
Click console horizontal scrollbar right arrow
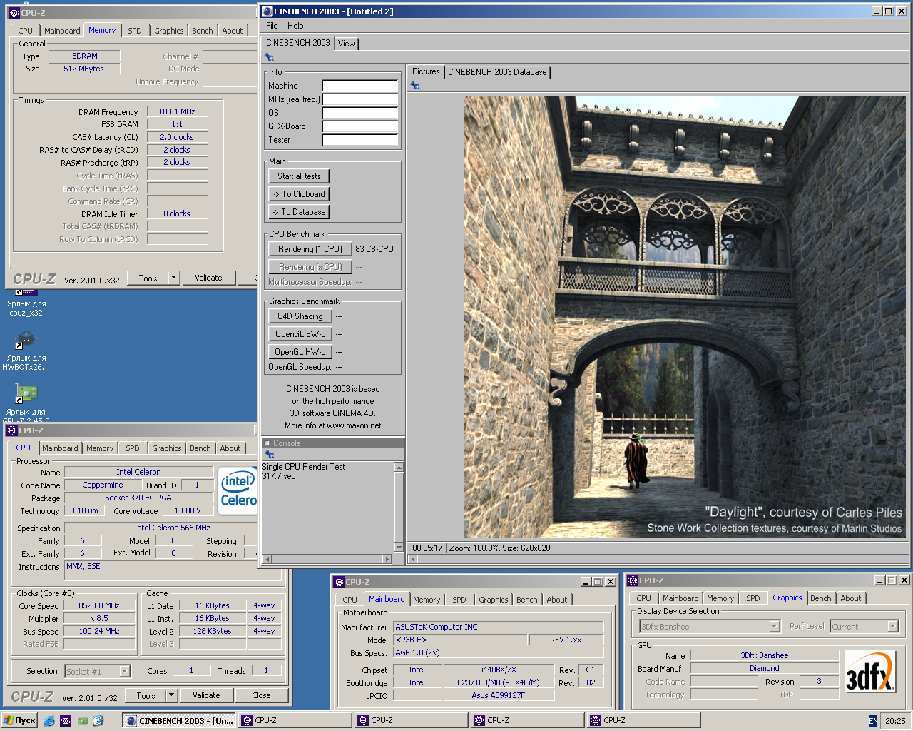(387, 559)
